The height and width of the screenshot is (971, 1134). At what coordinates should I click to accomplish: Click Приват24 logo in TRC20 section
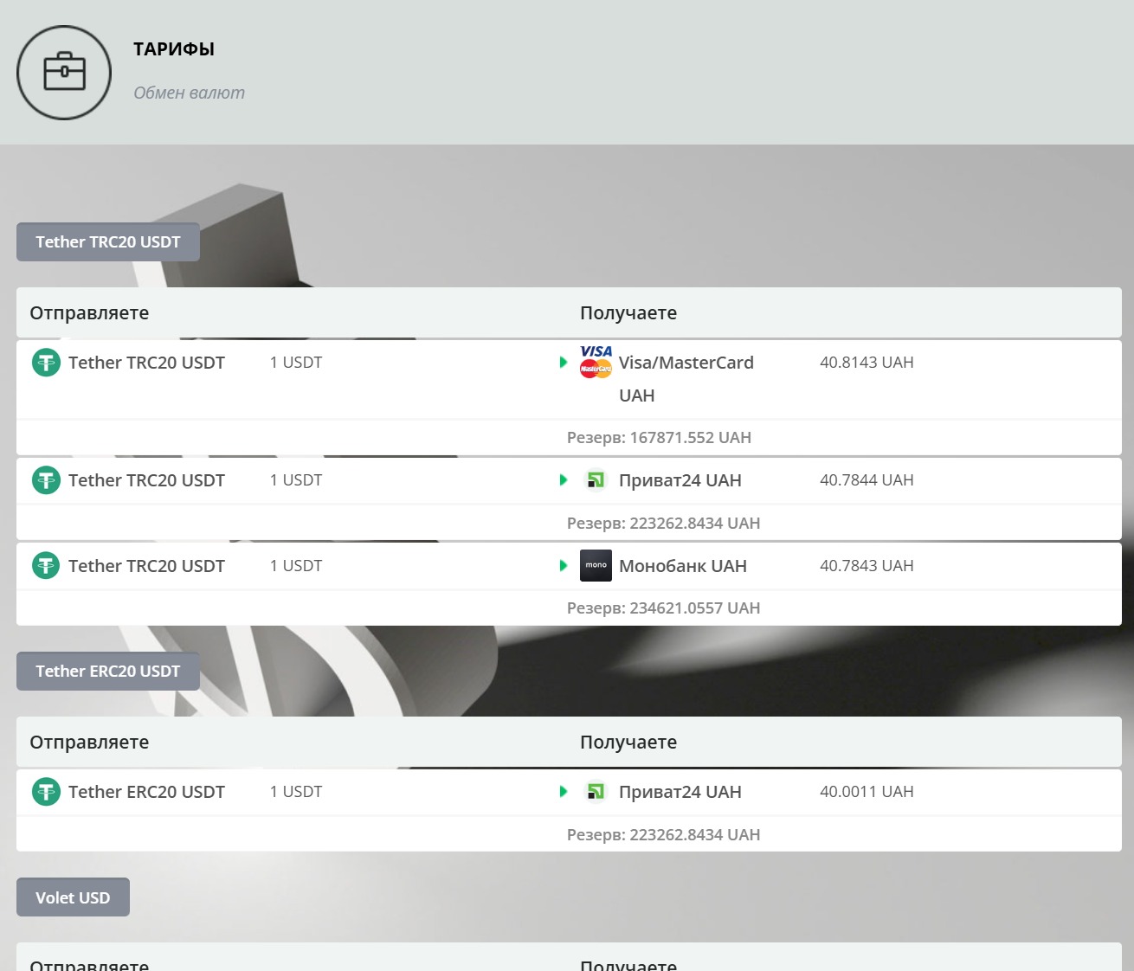point(596,480)
